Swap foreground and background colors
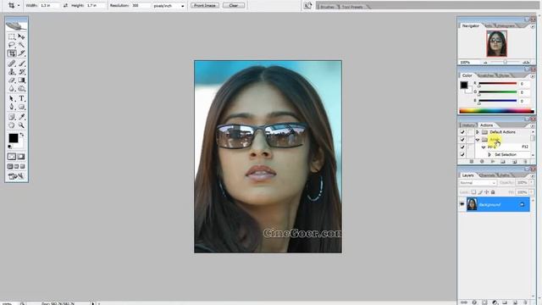 22,135
